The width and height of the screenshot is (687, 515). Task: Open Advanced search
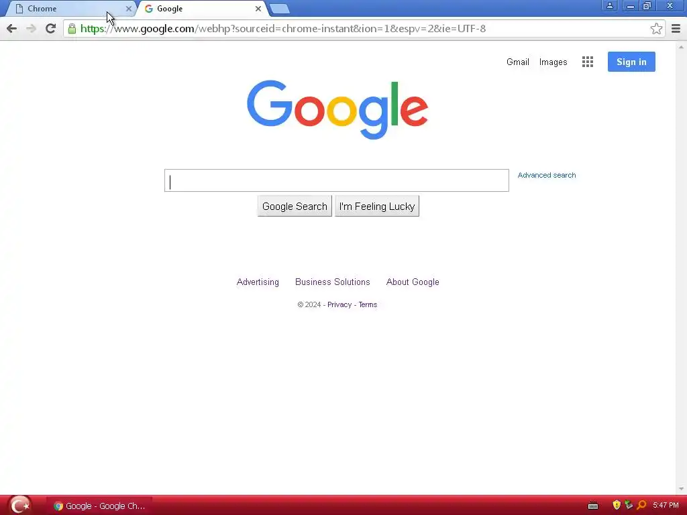tap(546, 175)
